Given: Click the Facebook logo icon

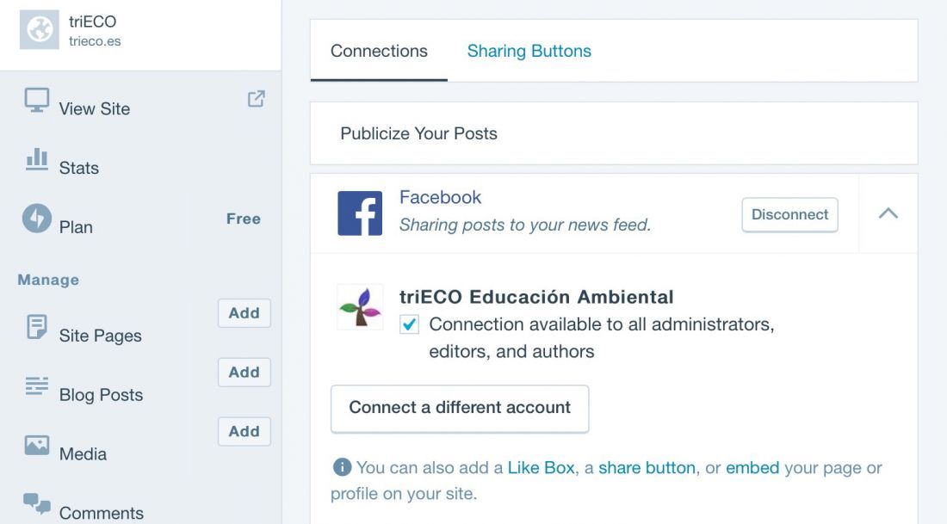Looking at the screenshot, I should click(360, 213).
